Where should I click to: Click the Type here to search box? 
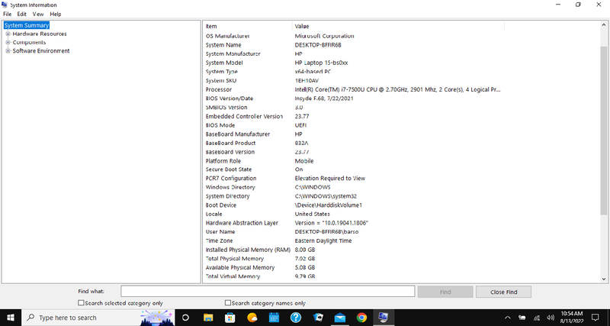click(99, 318)
